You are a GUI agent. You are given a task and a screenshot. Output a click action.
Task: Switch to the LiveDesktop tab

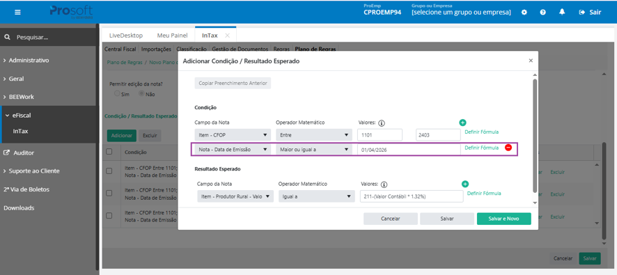pos(126,36)
